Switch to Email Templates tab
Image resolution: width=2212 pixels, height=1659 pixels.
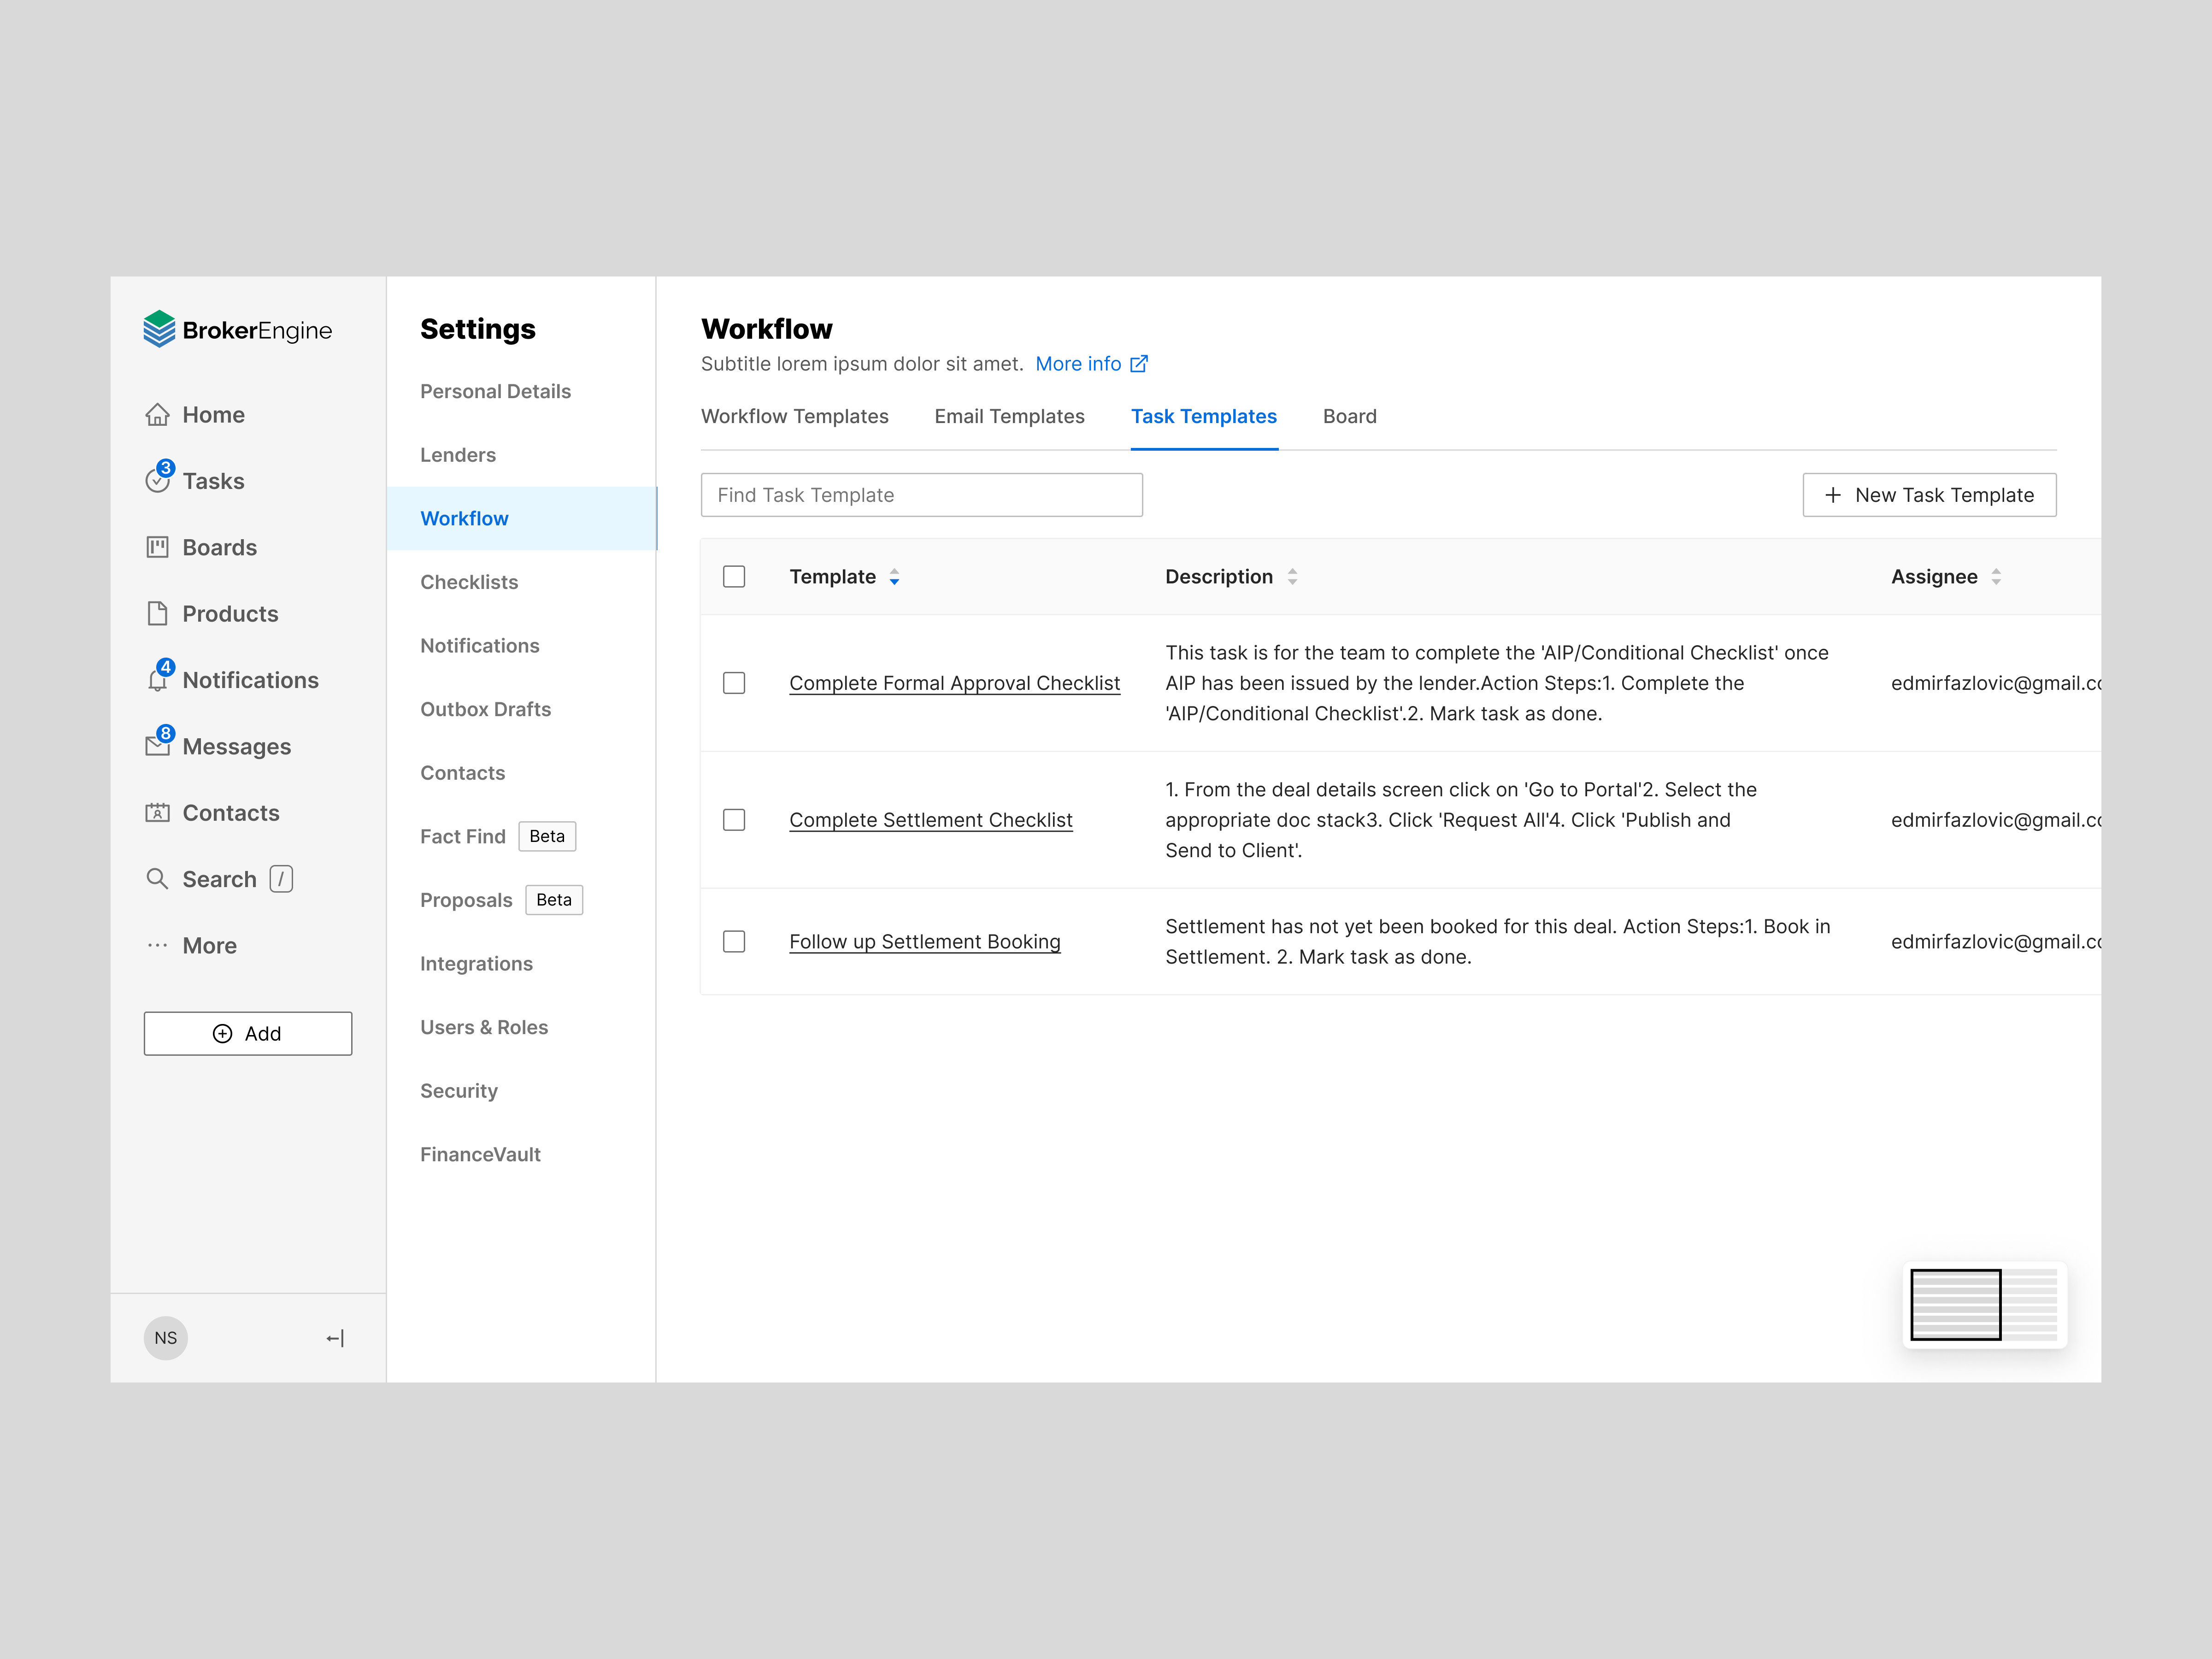1009,416
